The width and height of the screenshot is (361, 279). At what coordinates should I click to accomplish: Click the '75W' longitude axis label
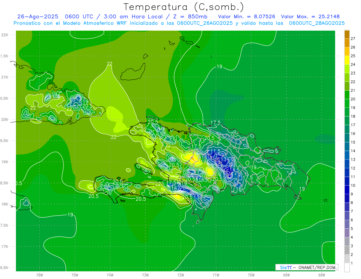pyautogui.click(x=75, y=275)
